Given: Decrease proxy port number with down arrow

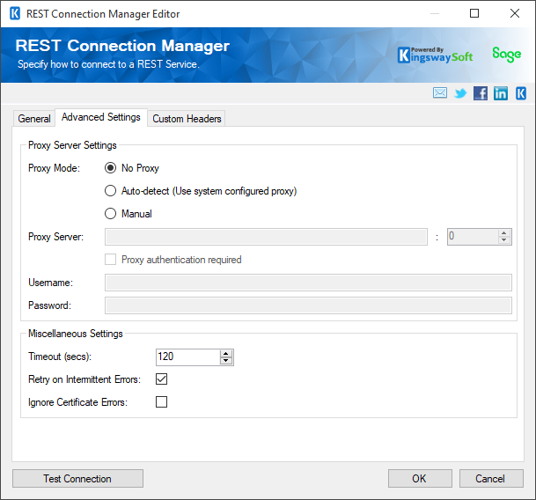Looking at the screenshot, I should 503,240.
